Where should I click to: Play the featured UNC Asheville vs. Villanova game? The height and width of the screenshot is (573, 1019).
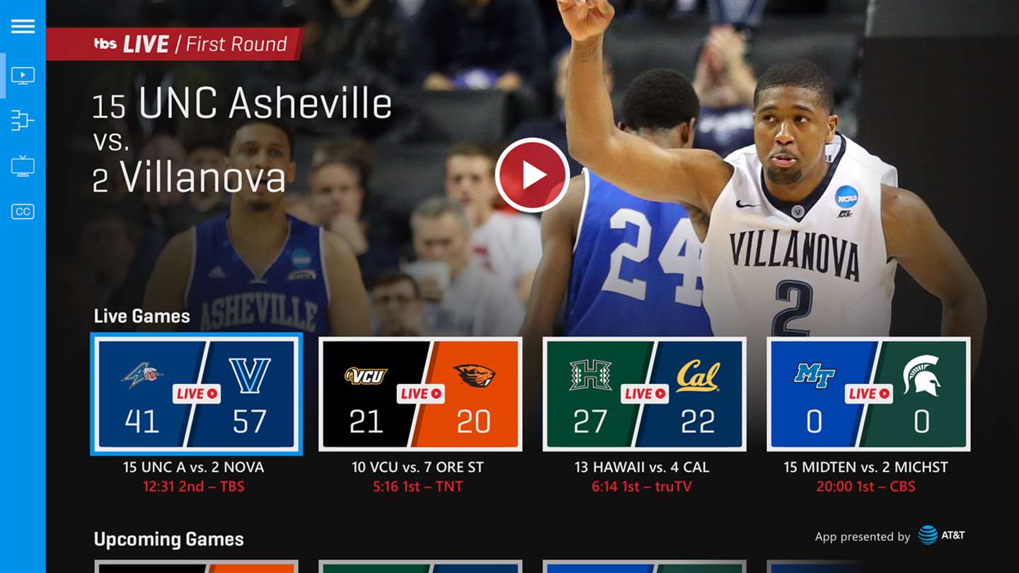point(532,175)
